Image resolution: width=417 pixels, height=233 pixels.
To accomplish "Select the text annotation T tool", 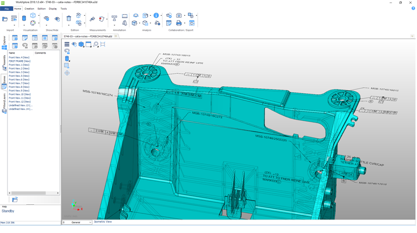I will coord(114,17).
